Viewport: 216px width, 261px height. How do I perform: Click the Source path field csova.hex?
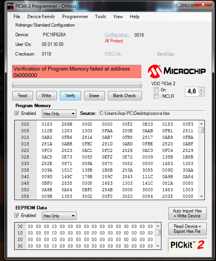(x=152, y=113)
